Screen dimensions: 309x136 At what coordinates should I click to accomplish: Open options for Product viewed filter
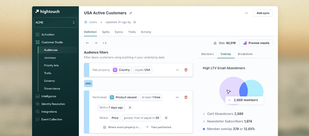(x=177, y=97)
